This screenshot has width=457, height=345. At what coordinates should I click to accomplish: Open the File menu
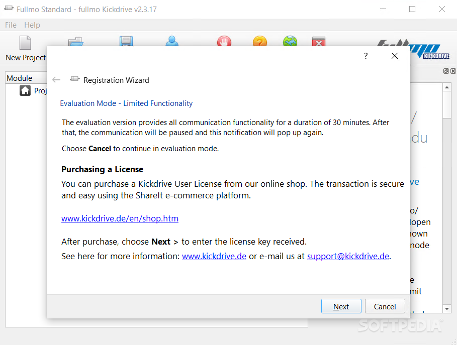coord(11,25)
